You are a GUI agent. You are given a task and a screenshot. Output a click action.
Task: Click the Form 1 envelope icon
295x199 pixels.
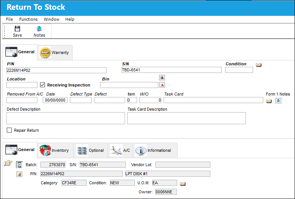tap(269, 101)
